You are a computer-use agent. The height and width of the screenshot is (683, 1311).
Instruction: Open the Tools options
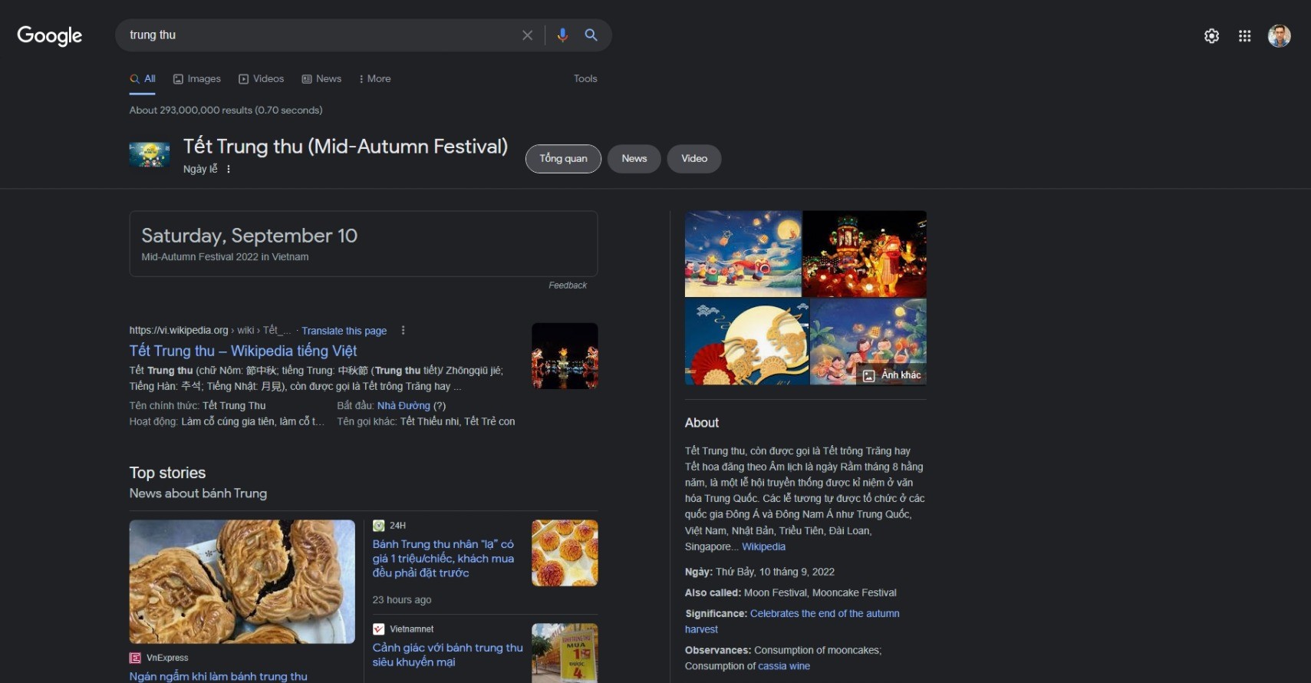[585, 79]
